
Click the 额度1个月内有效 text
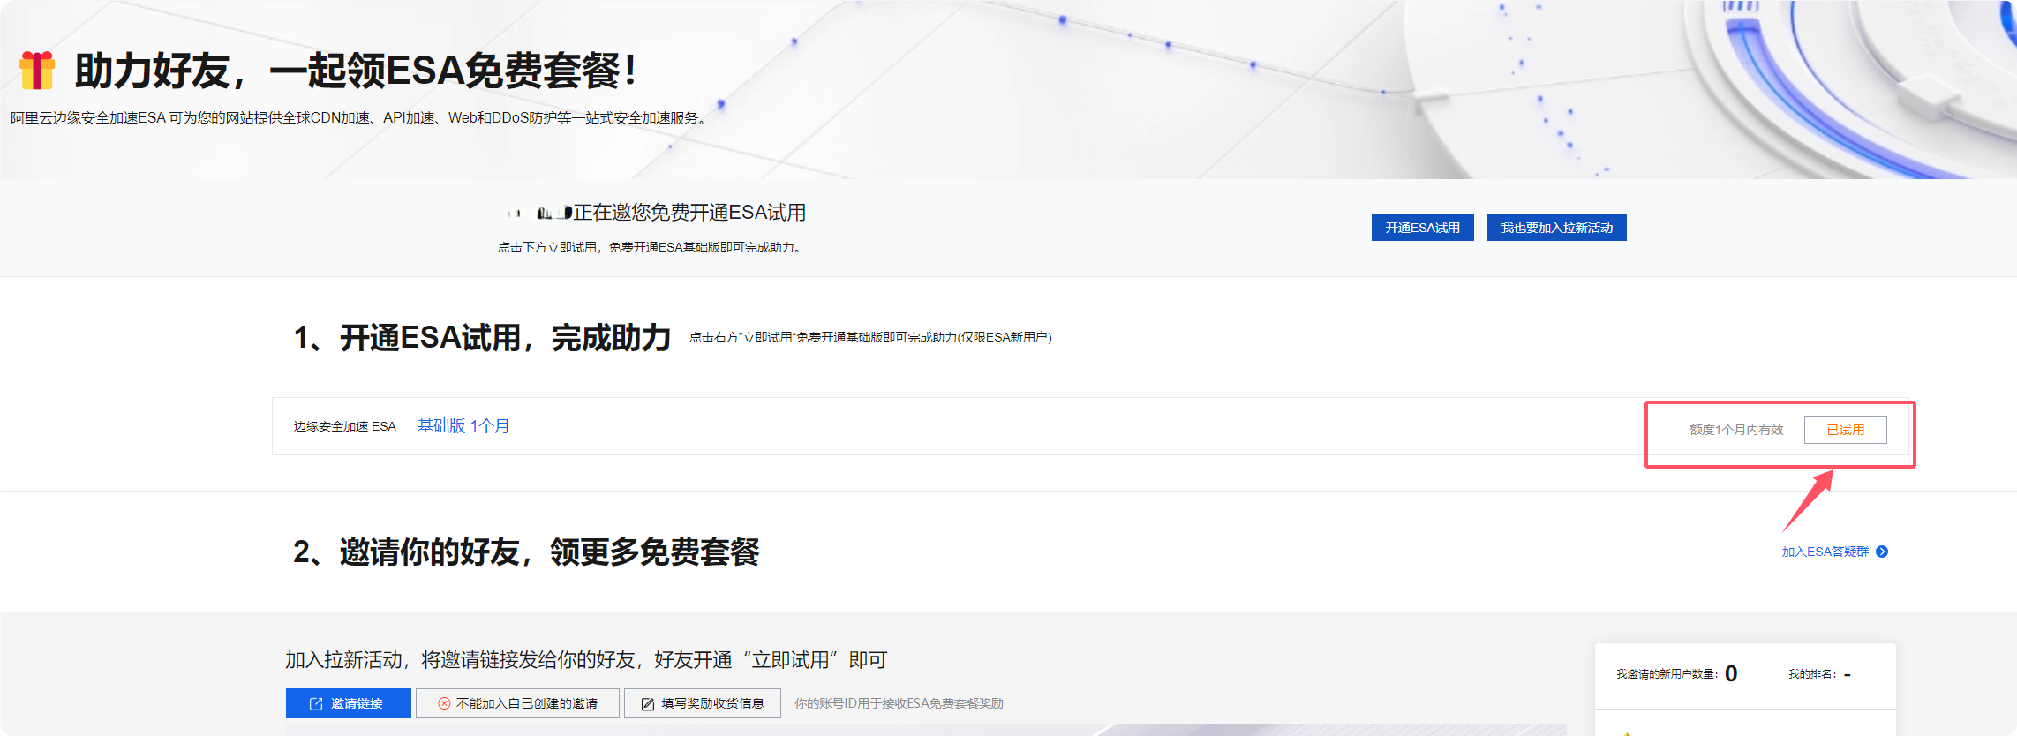1735,430
